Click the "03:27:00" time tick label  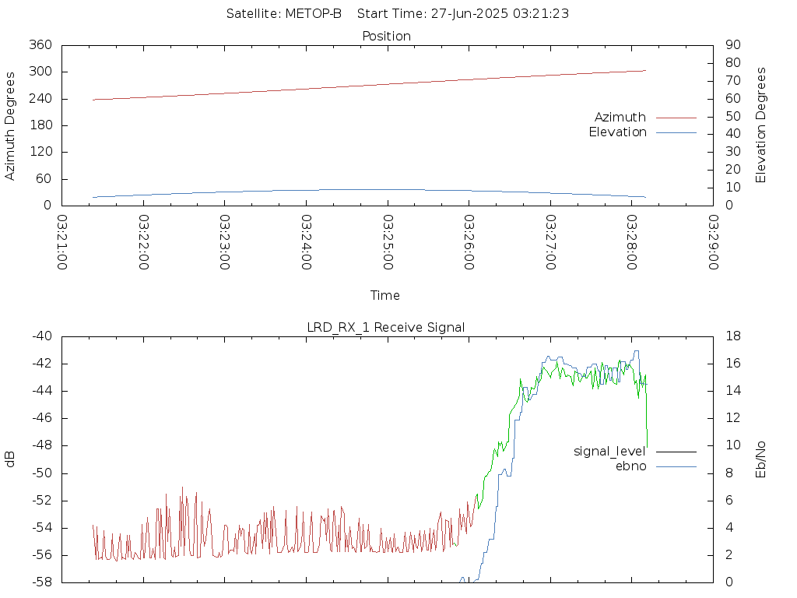pos(550,242)
